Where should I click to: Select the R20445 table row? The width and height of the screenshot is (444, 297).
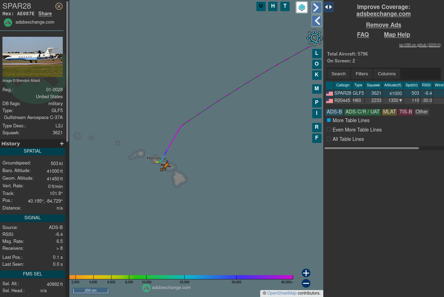(x=385, y=101)
